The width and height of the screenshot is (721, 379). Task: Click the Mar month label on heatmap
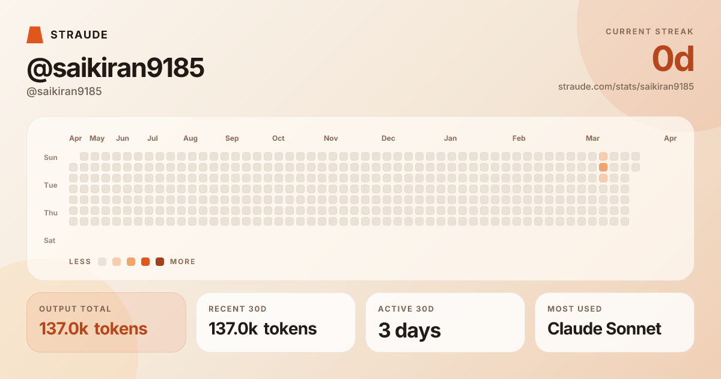click(x=592, y=138)
